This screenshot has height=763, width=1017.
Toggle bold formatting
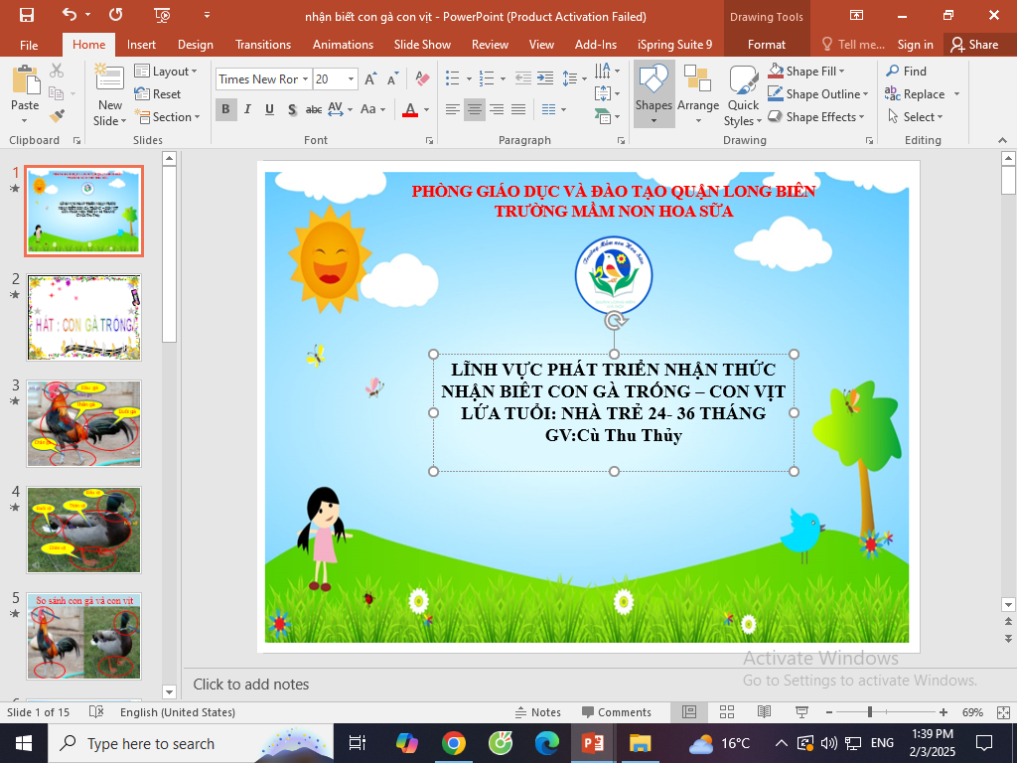click(225, 109)
